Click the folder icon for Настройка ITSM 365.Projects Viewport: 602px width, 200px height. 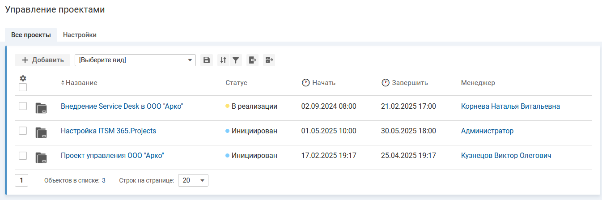click(x=41, y=132)
